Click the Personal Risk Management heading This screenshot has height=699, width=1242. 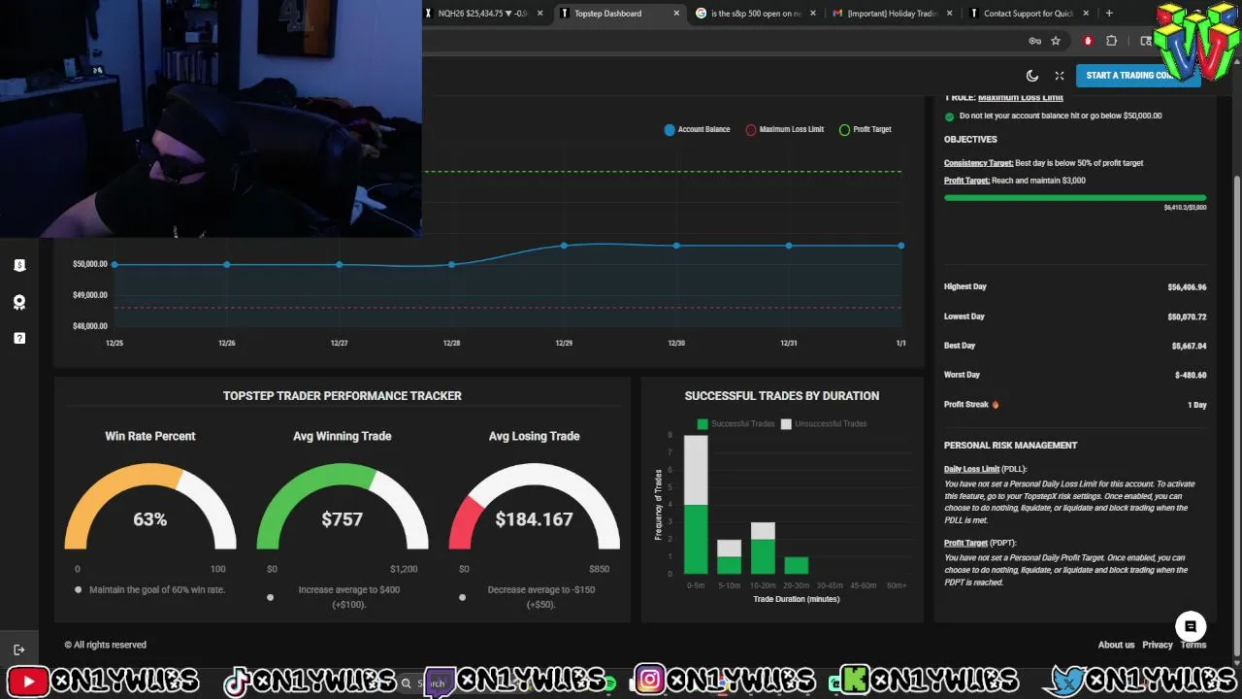tap(1011, 446)
